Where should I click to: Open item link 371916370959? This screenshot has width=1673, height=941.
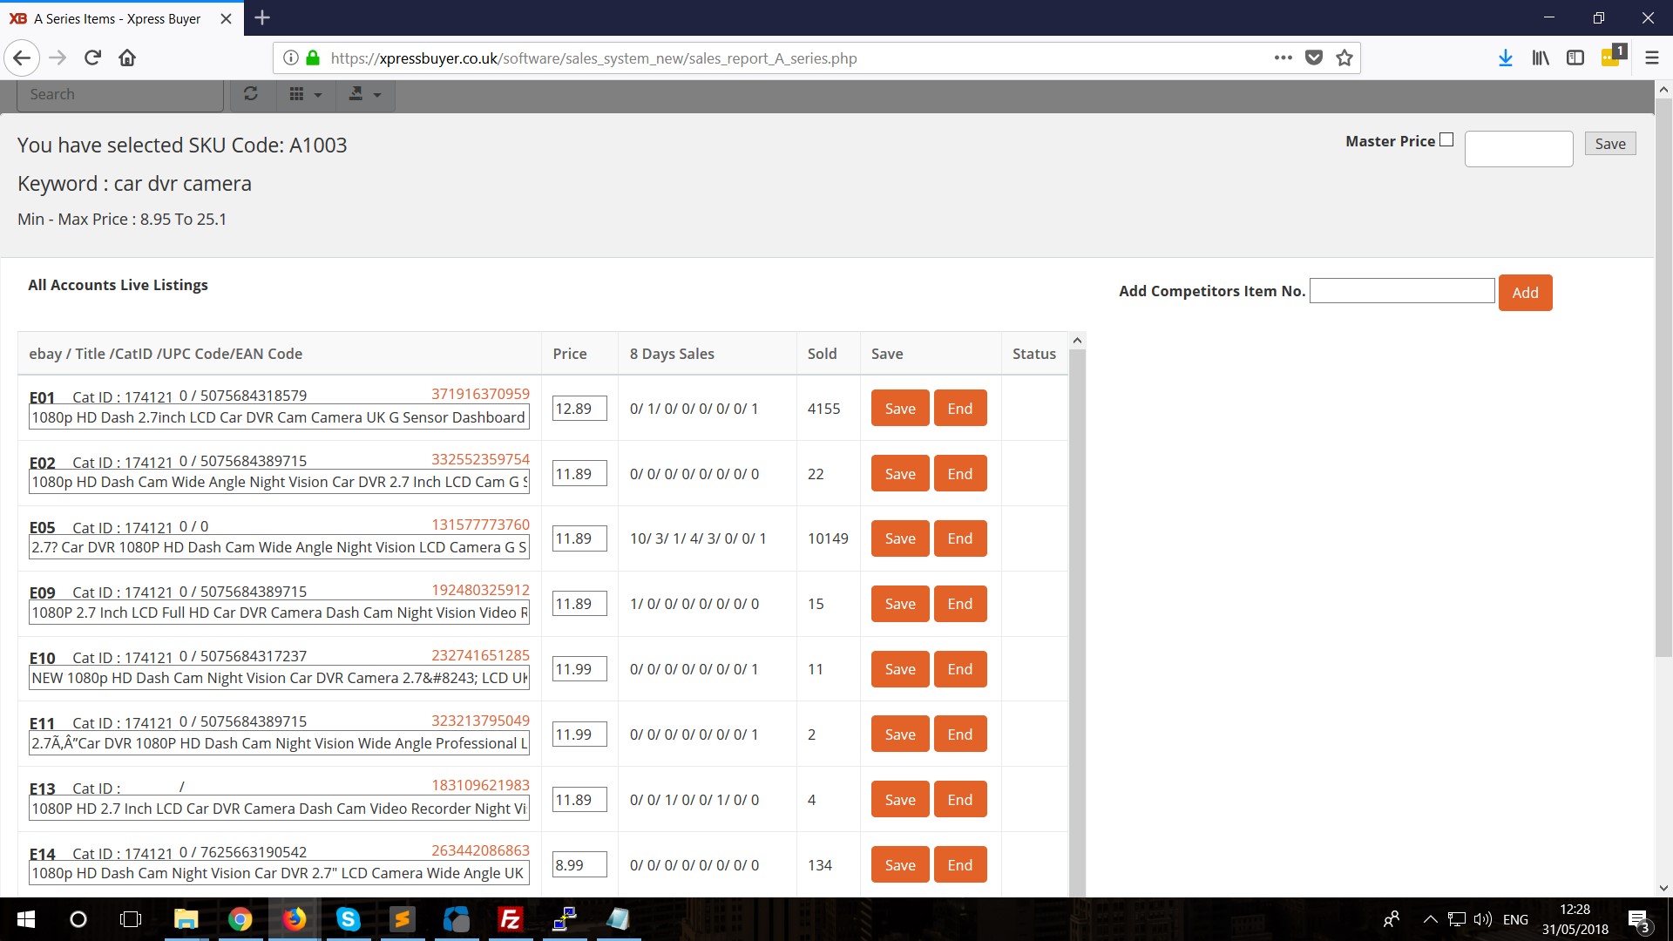tap(480, 394)
